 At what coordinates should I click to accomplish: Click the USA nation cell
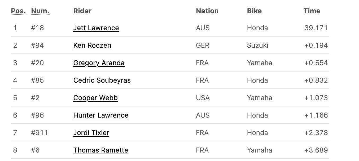203,98
